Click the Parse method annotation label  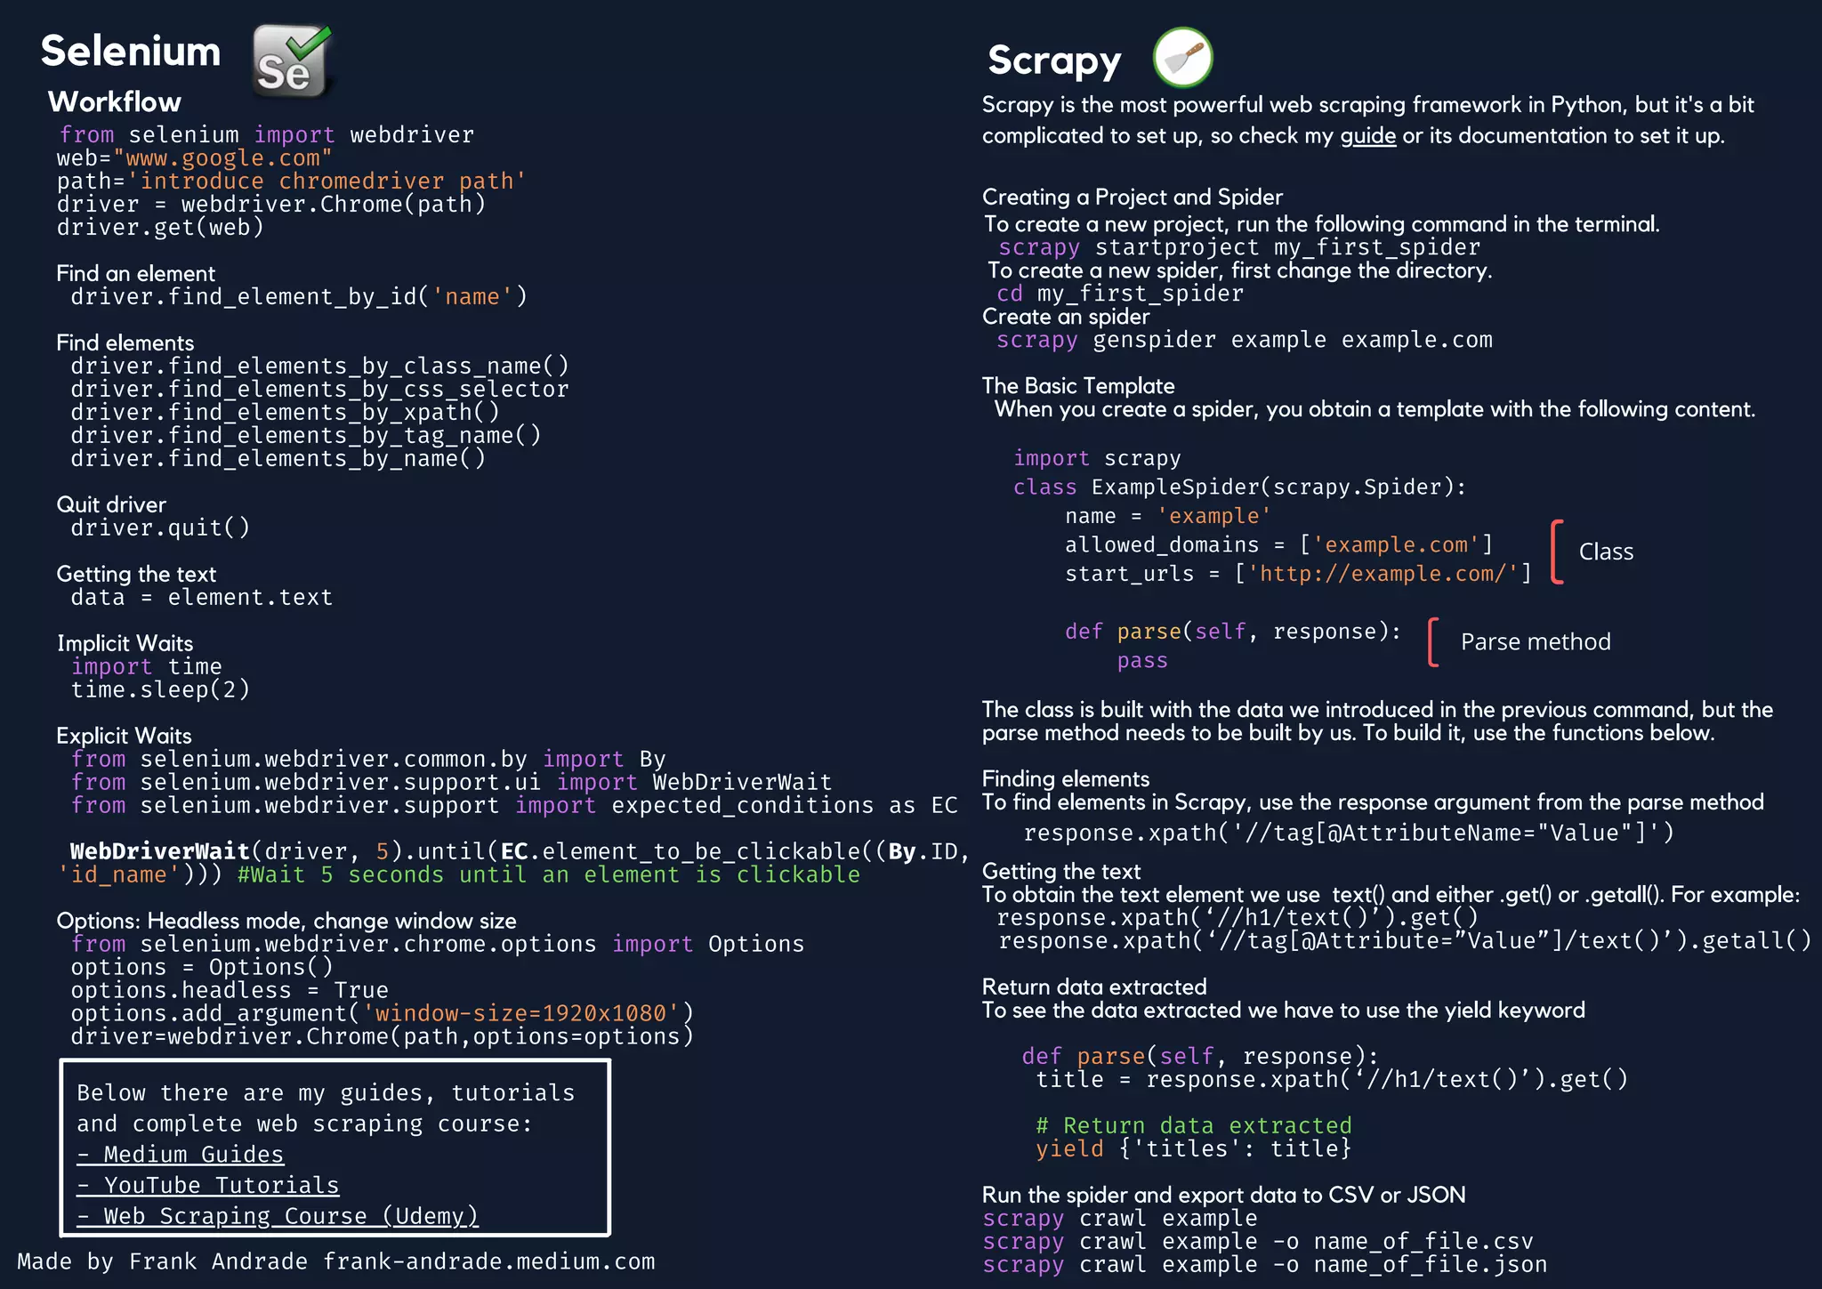[x=1535, y=642]
